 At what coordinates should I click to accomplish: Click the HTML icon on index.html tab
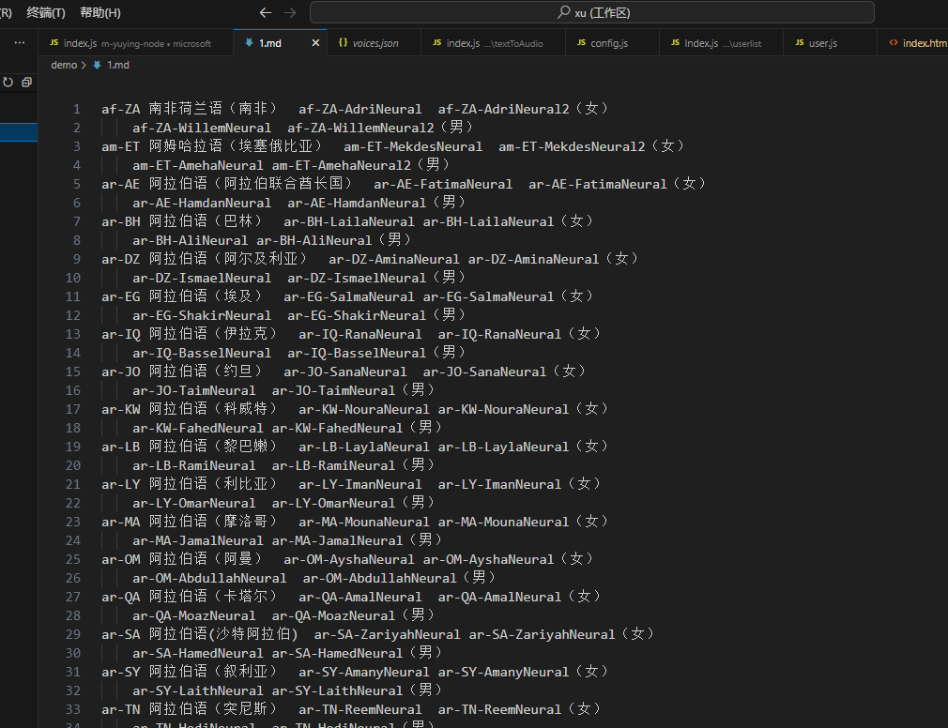click(893, 43)
